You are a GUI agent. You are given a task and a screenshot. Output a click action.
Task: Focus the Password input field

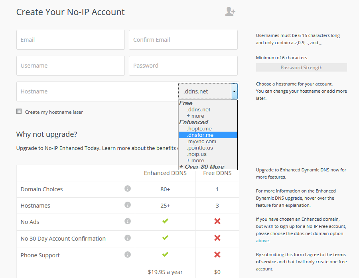183,66
